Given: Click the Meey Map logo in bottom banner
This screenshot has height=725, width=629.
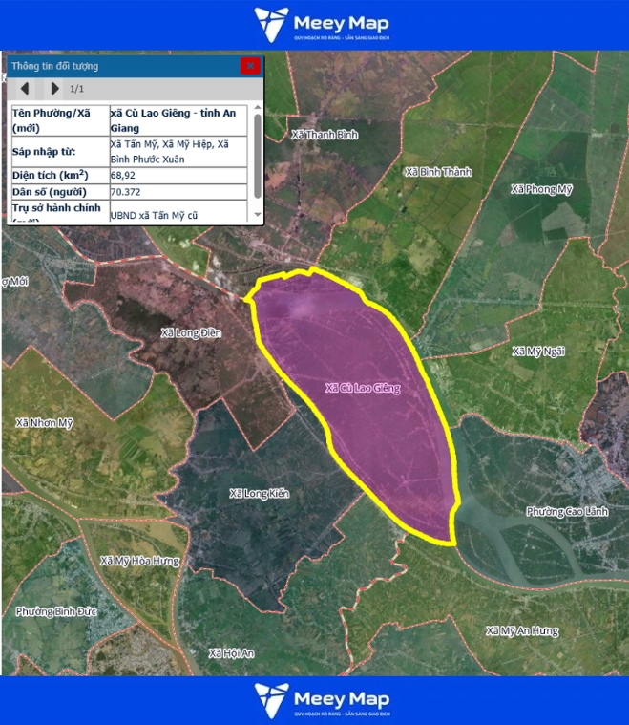Looking at the screenshot, I should tap(322, 700).
